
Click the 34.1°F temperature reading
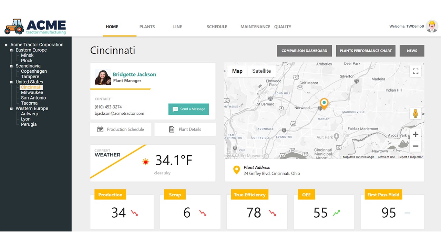point(174,160)
